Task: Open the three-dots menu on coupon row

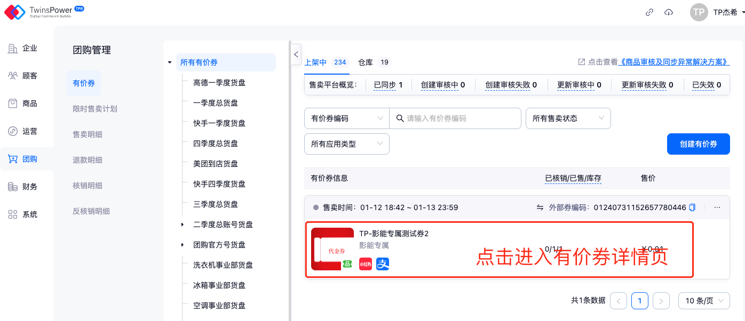Action: 717,207
